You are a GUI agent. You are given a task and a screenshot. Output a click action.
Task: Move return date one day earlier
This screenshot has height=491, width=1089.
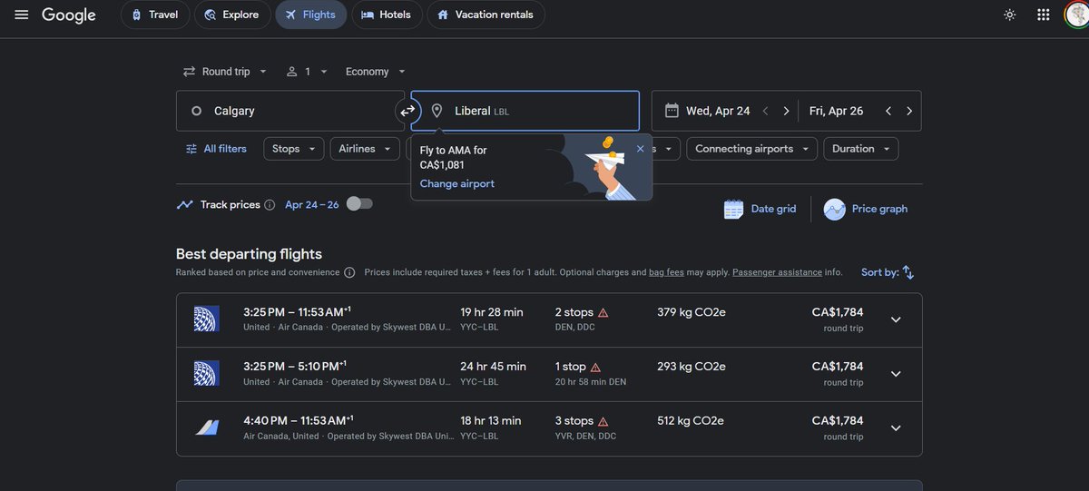tap(888, 111)
